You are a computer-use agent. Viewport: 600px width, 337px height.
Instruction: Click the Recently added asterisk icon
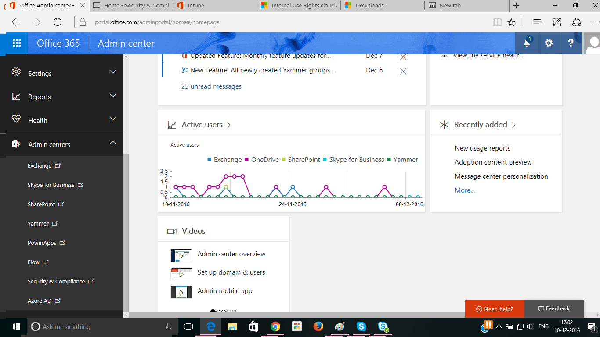pyautogui.click(x=444, y=125)
